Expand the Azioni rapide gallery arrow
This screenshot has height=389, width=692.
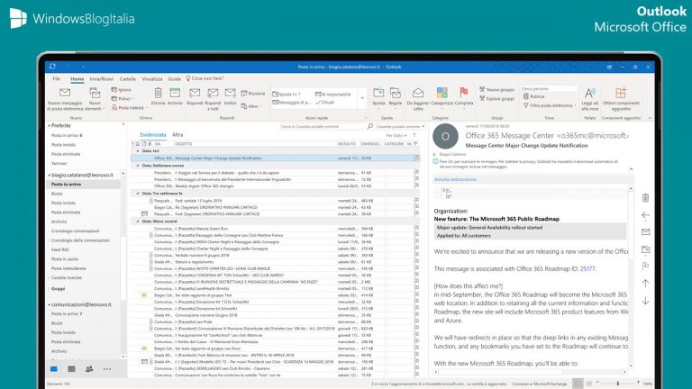[362, 98]
